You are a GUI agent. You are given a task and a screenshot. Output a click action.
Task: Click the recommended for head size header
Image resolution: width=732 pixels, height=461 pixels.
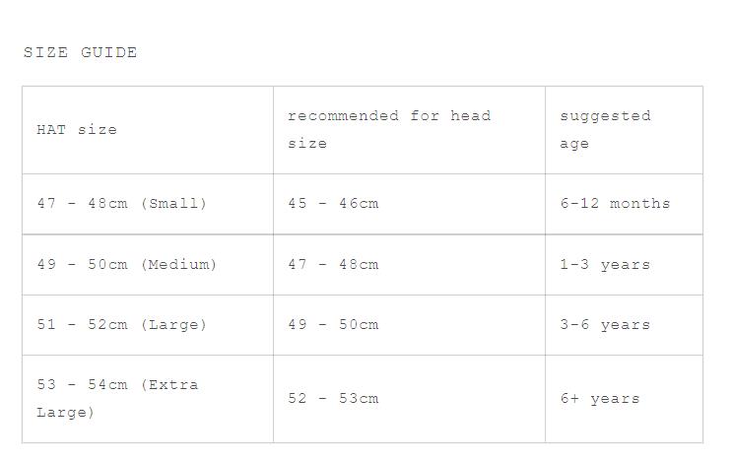click(409, 130)
